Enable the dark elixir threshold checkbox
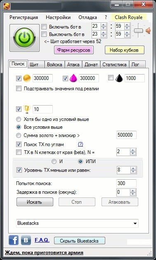This screenshot has height=260, width=156. 110,78
